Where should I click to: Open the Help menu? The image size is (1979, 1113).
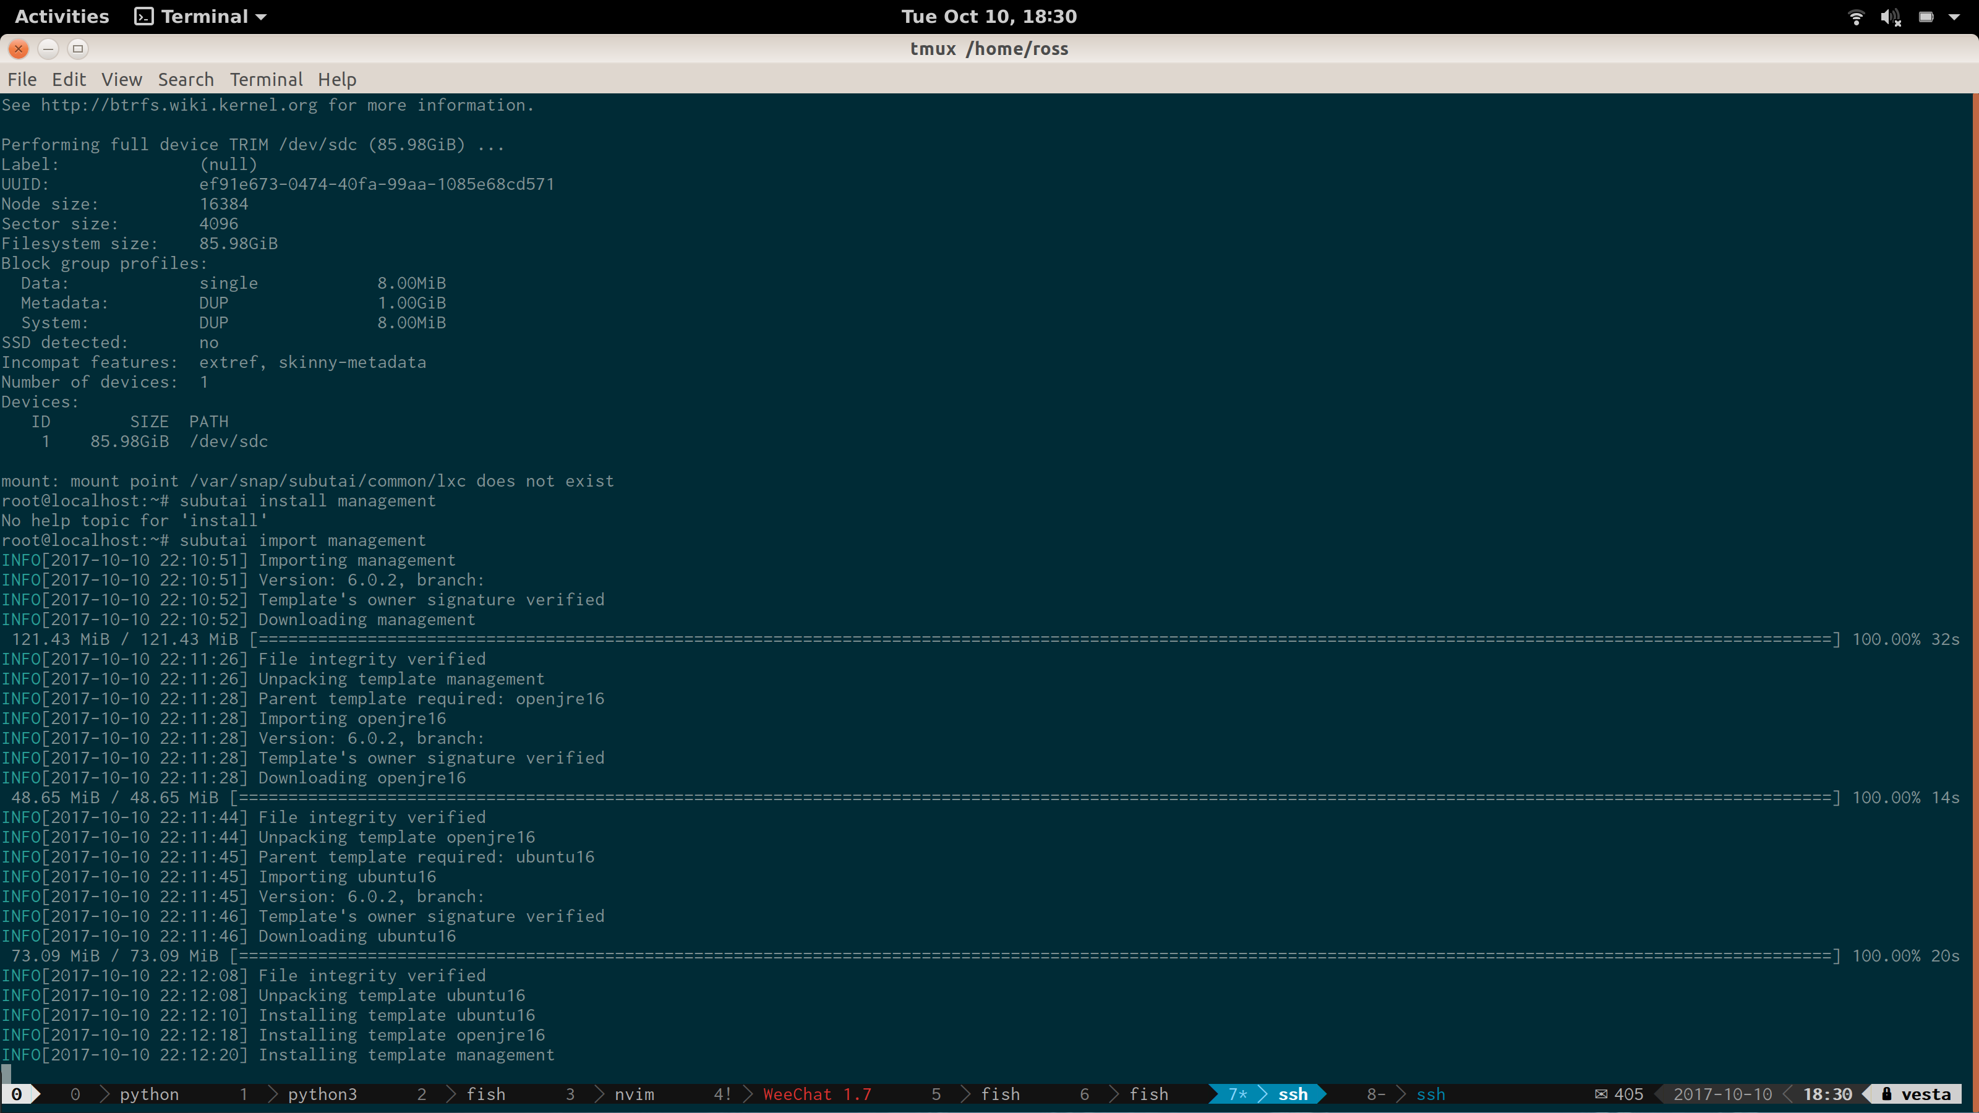tap(337, 79)
